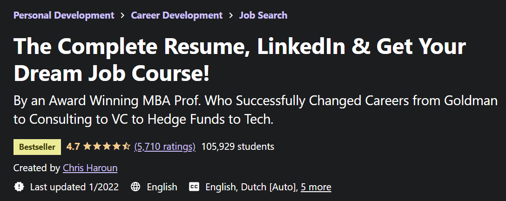
Task: Click the second breadcrumb chevron separator
Action: coord(231,15)
